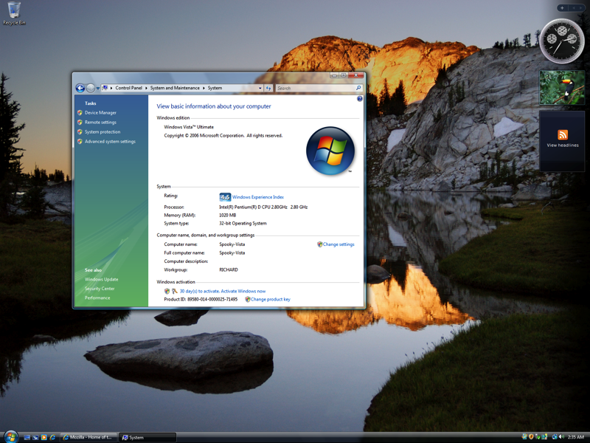Open Device Manager from Tasks
The height and width of the screenshot is (443, 590).
click(100, 113)
